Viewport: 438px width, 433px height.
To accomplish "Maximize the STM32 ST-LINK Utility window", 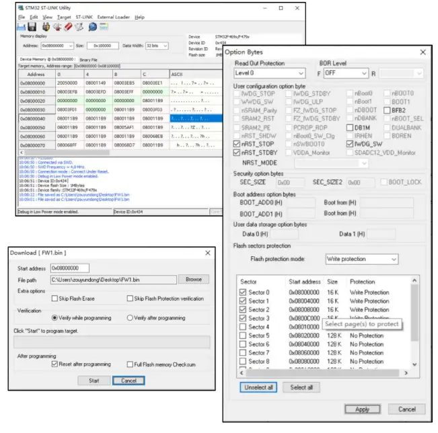I will pos(281,8).
